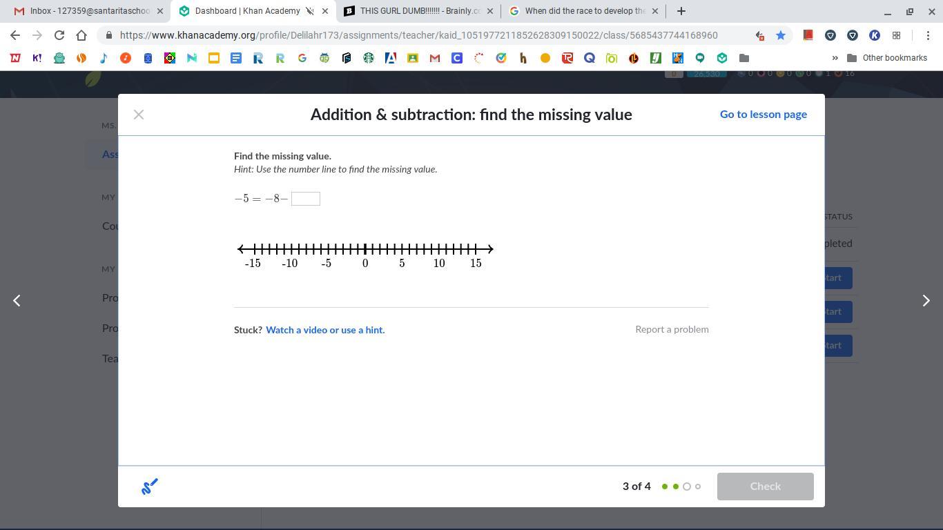Viewport: 943px width, 530px height.
Task: Open the Google Docs bookmark
Action: (x=236, y=58)
